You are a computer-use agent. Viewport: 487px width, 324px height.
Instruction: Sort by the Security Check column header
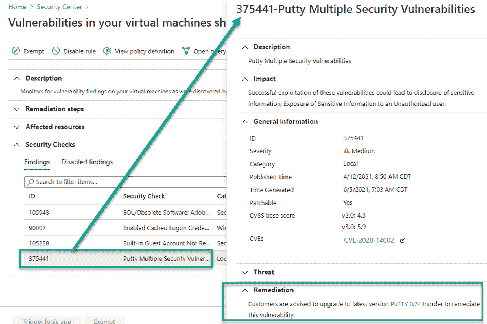(x=144, y=196)
